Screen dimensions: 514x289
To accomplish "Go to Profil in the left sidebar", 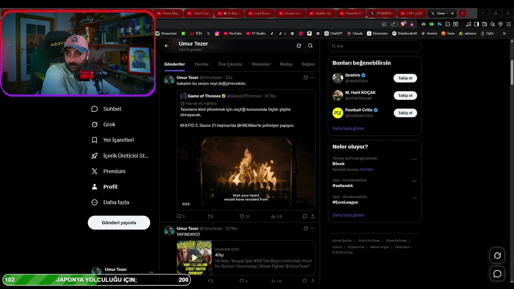I will 104,187.
